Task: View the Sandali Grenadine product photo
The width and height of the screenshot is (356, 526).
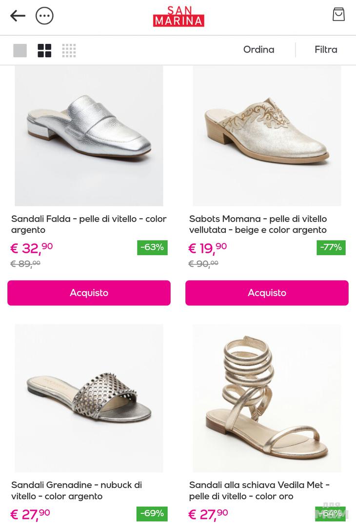Action: [x=89, y=398]
